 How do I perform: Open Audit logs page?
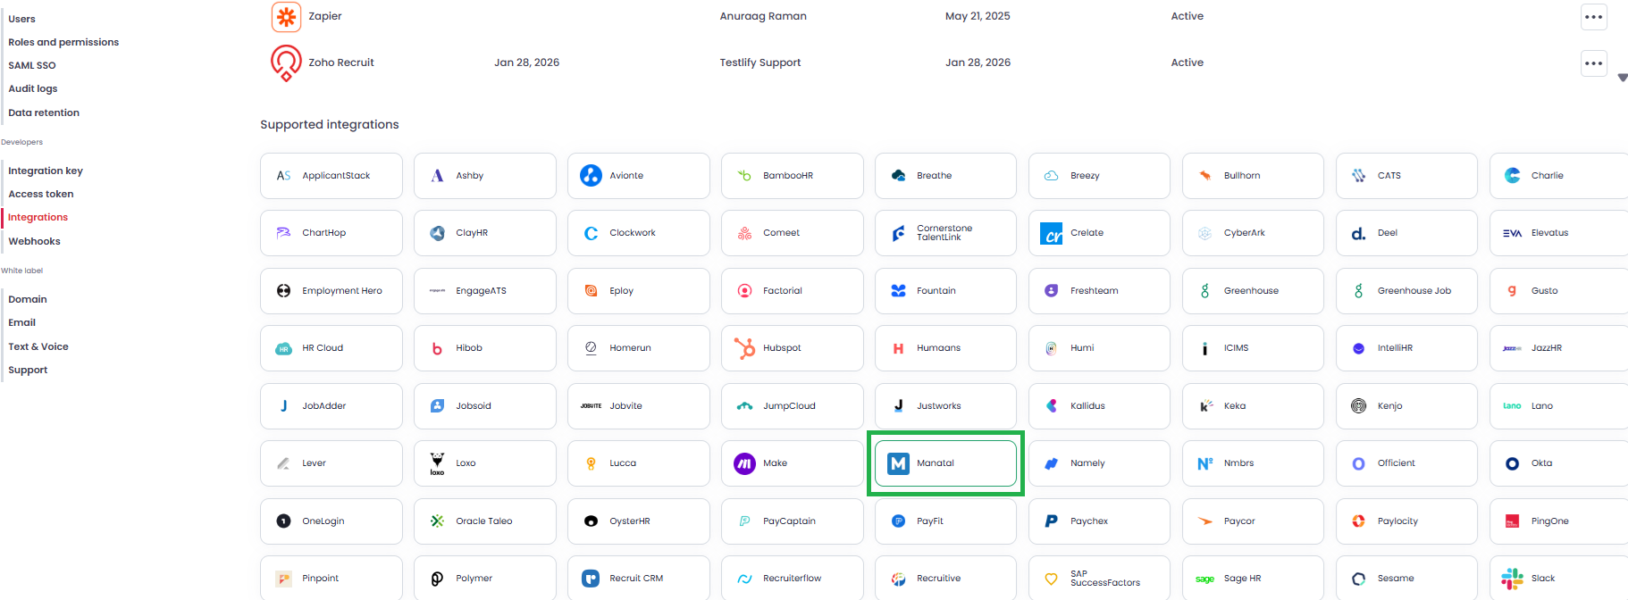(x=33, y=88)
